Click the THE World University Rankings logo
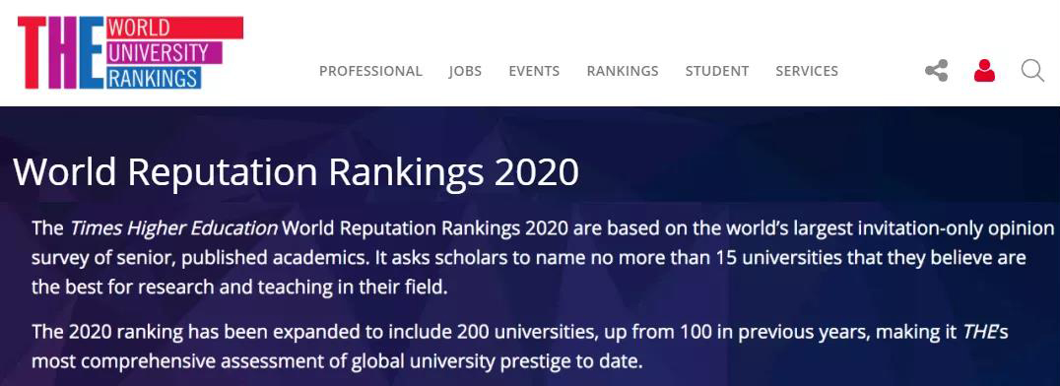The width and height of the screenshot is (1060, 386). (130, 53)
